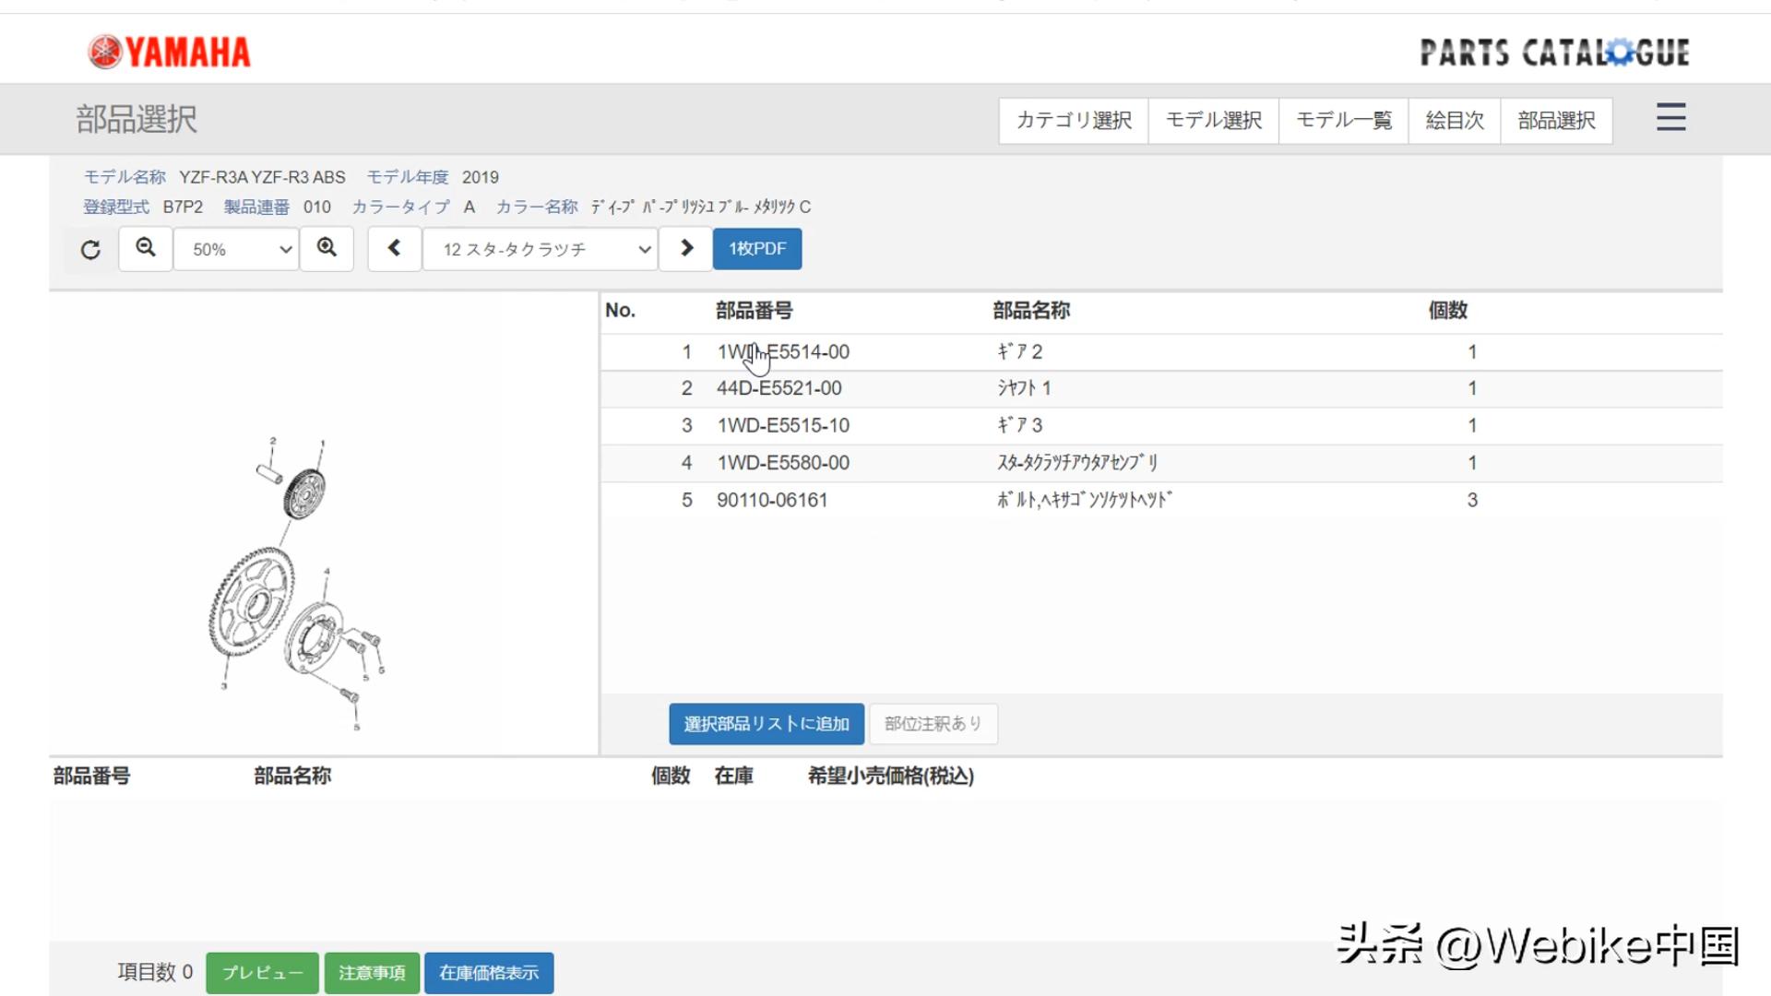Image resolution: width=1771 pixels, height=996 pixels.
Task: Select part number 1WD-E5514-00 row
Action: 783,351
